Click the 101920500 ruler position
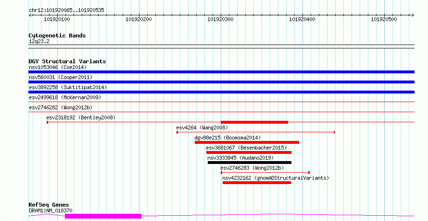This screenshot has height=221, width=428. tap(384, 19)
